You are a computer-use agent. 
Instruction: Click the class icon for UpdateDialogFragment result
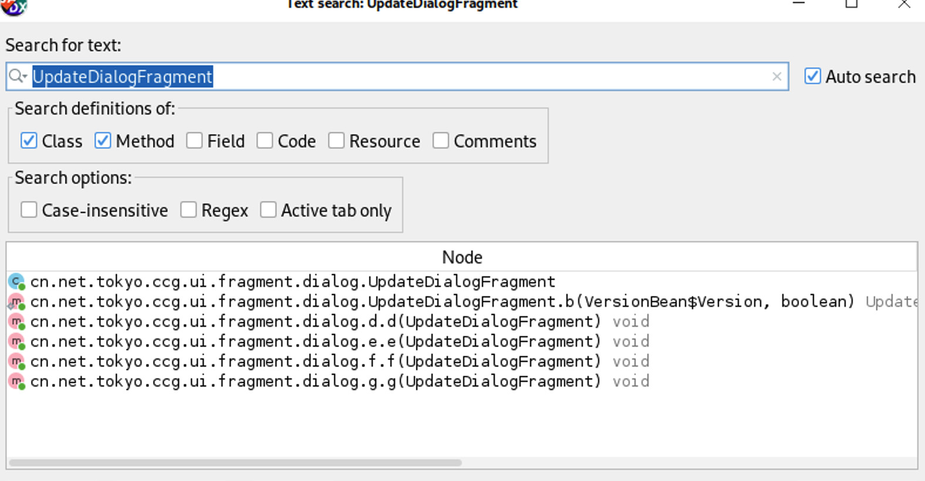pyautogui.click(x=16, y=282)
